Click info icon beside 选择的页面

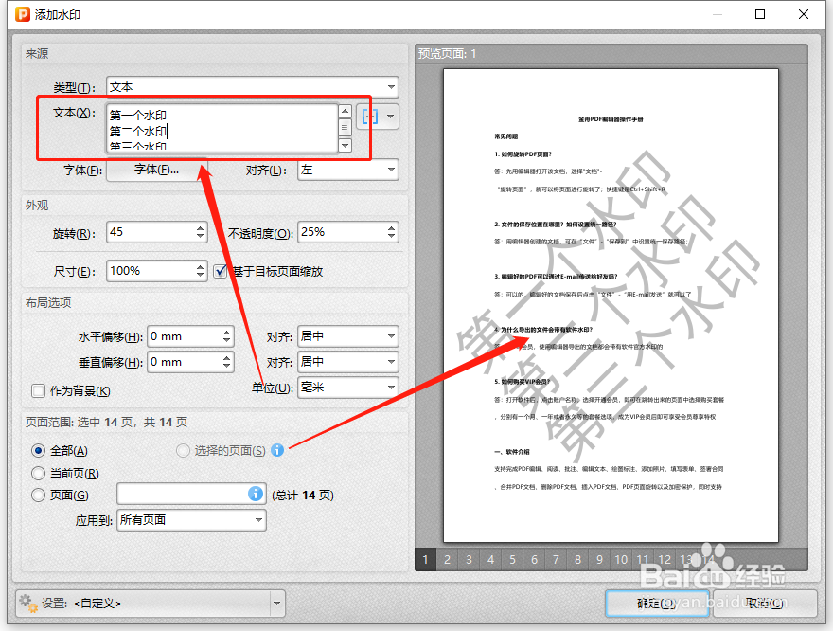coord(277,450)
